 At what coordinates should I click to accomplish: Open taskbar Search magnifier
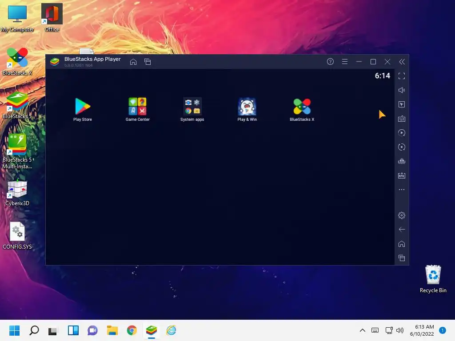[x=34, y=330]
